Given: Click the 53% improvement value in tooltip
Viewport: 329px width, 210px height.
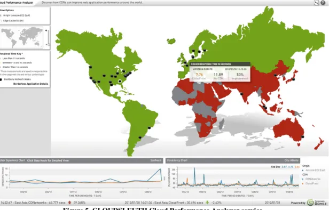Looking at the screenshot, I should point(240,75).
